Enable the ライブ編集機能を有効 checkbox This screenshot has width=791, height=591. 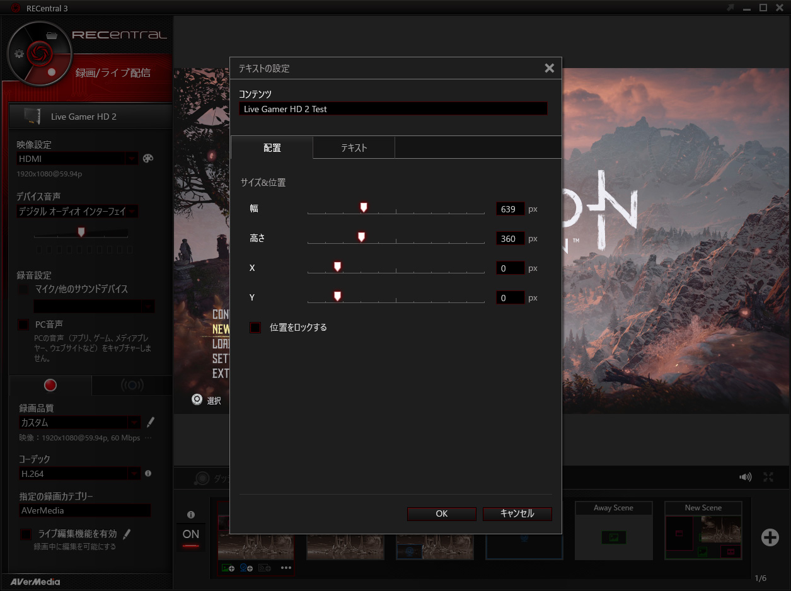[x=26, y=534]
